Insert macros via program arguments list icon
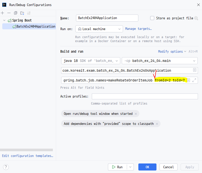 188,80
